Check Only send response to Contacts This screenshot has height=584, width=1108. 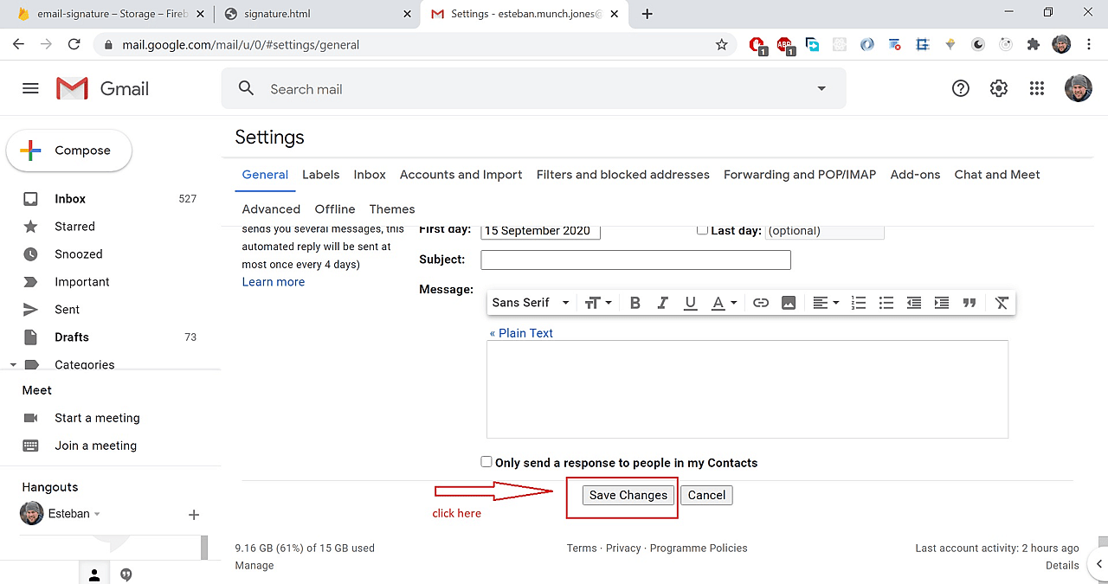486,462
